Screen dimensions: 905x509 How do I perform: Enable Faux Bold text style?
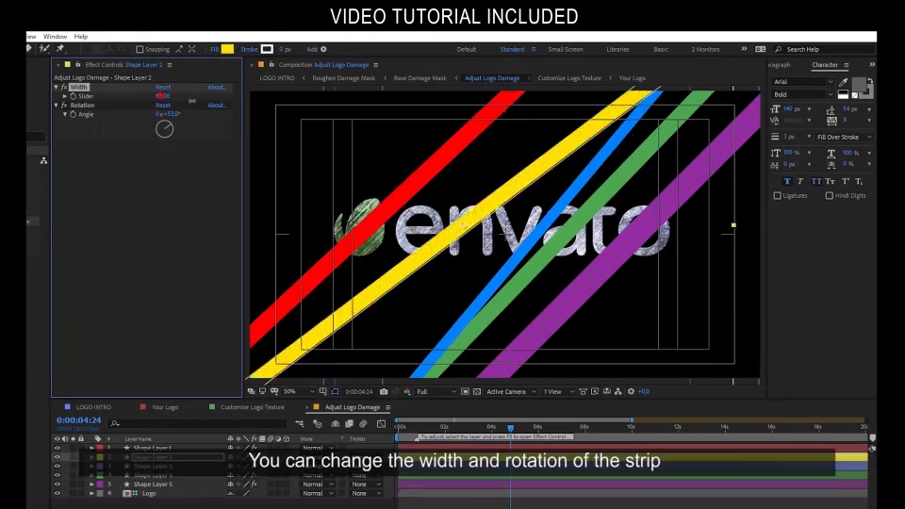(x=787, y=181)
